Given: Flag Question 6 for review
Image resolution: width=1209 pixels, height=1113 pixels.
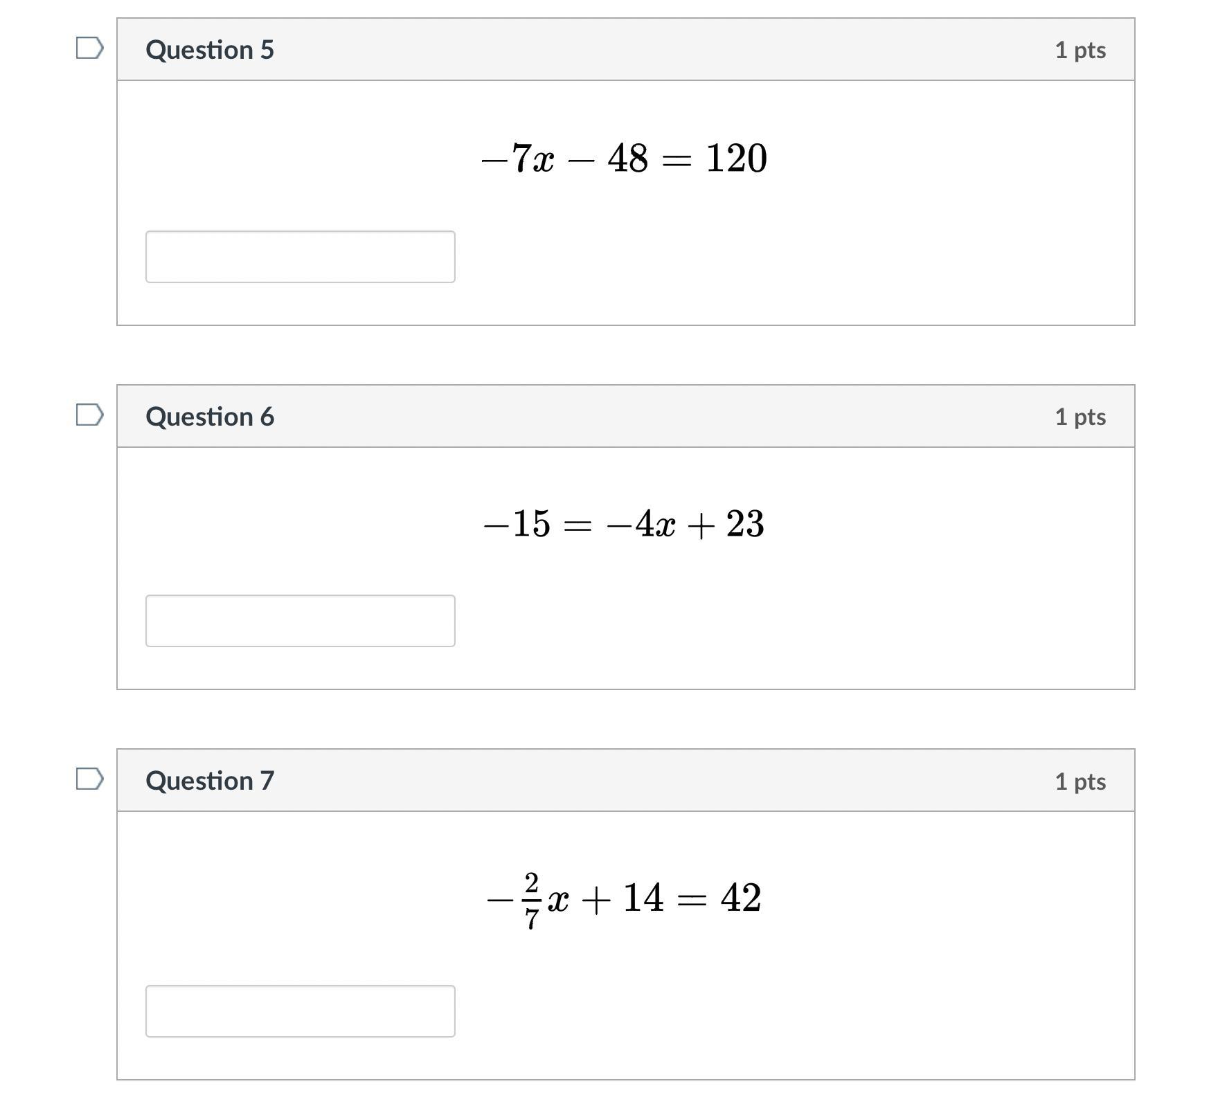Looking at the screenshot, I should click(90, 415).
